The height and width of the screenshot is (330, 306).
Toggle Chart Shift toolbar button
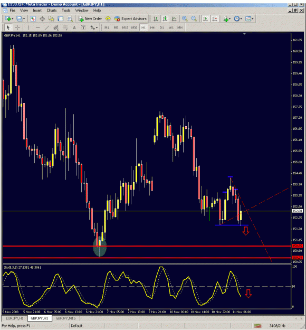[215, 18]
